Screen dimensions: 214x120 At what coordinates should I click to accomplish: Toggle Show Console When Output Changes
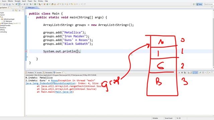[x=194, y=73]
